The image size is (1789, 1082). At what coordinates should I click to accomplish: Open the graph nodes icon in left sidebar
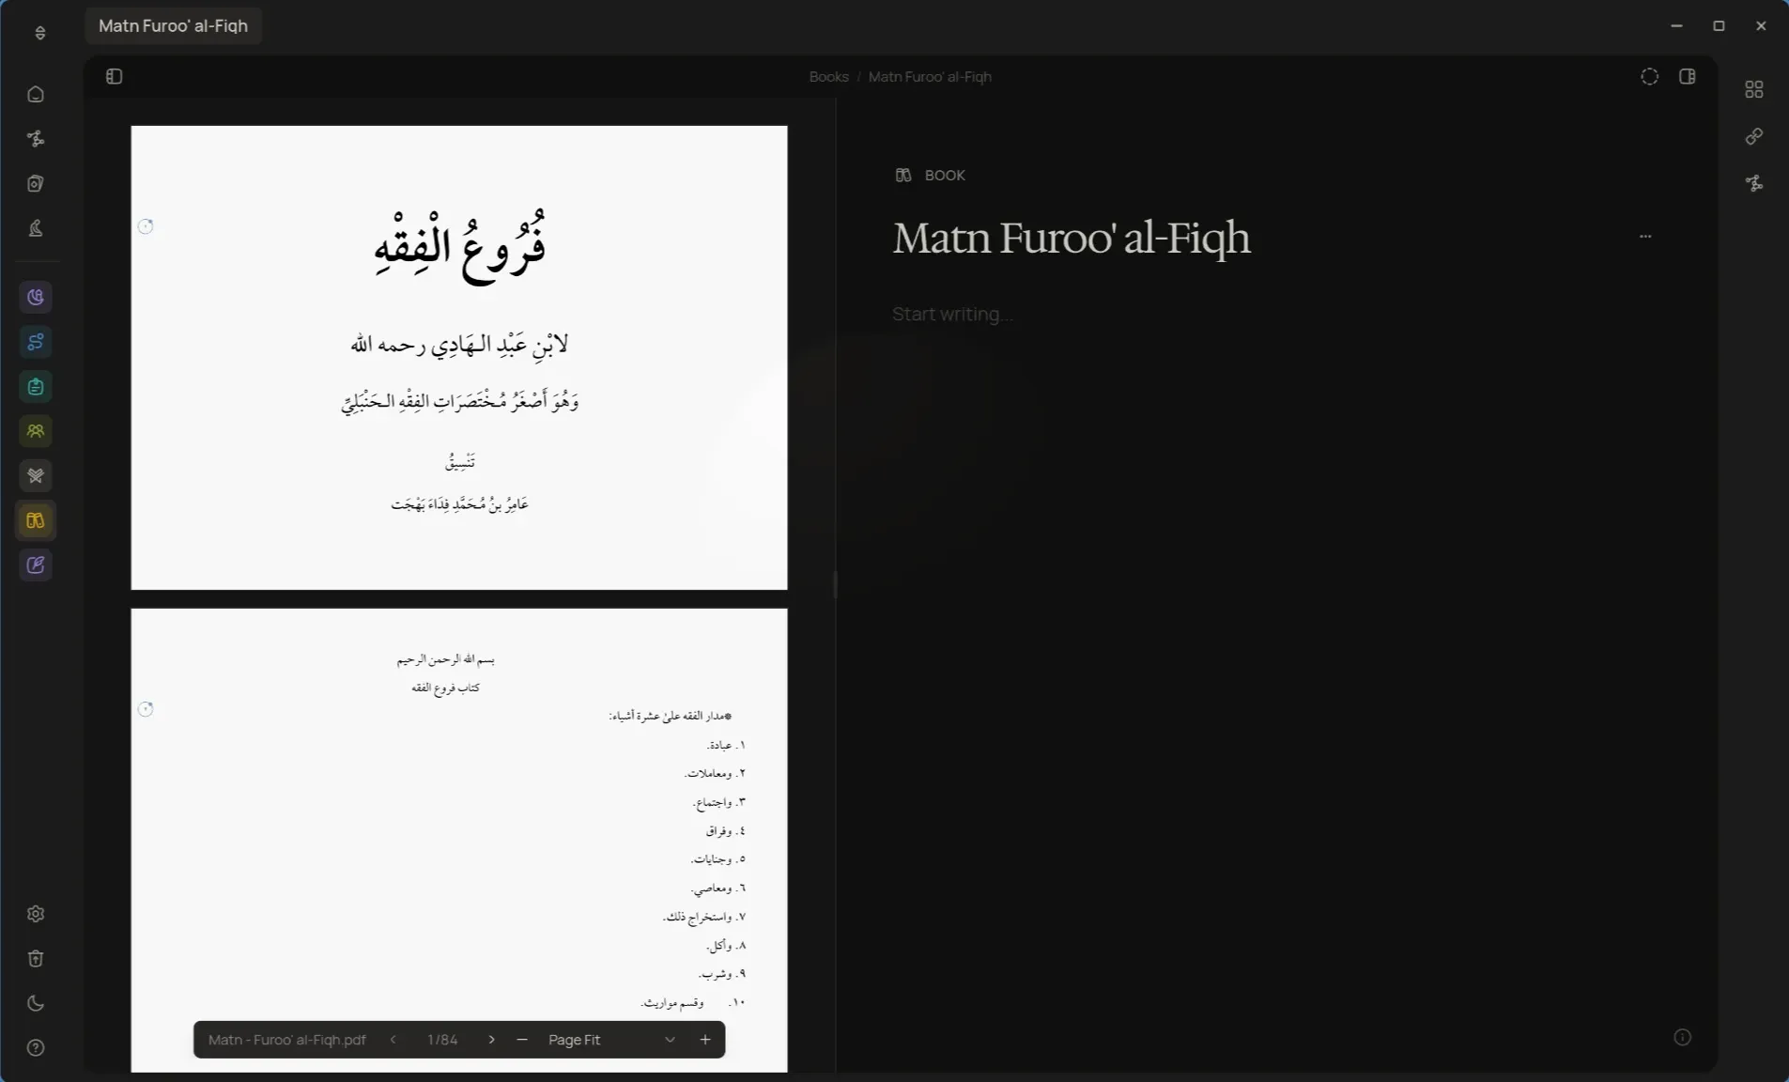click(36, 139)
